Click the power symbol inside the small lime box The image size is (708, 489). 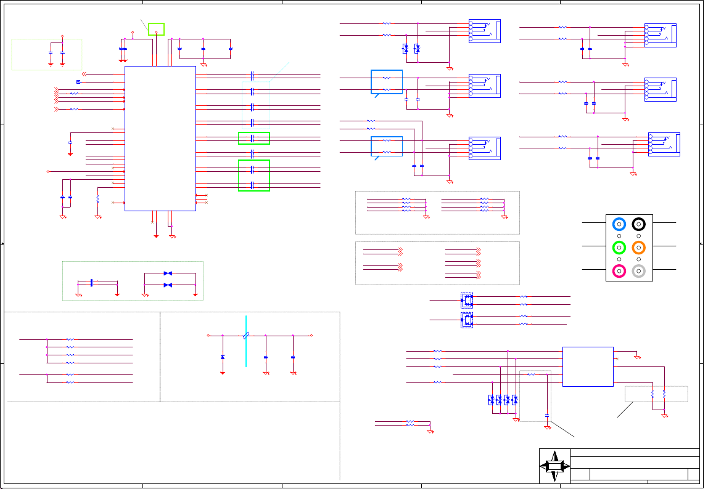click(156, 33)
